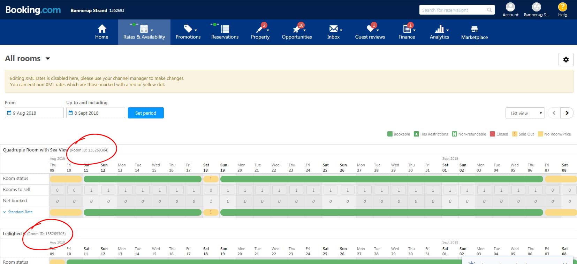Open Analytics bar chart icon

(x=439, y=28)
